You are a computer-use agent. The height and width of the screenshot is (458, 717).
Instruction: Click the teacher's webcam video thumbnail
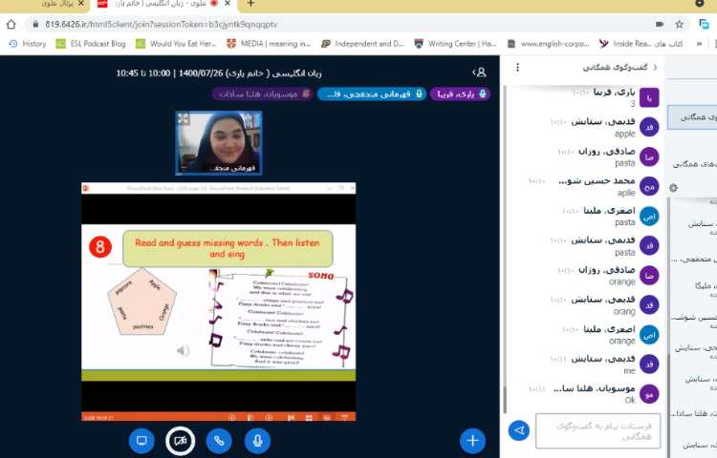pyautogui.click(x=218, y=143)
